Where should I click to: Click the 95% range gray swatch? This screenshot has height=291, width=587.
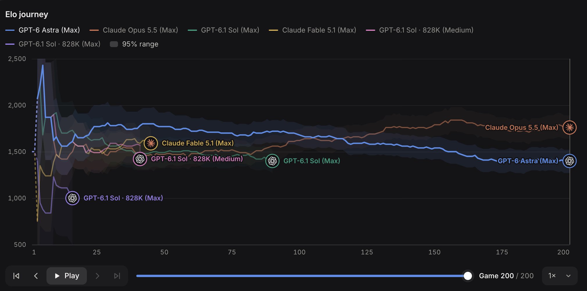114,44
